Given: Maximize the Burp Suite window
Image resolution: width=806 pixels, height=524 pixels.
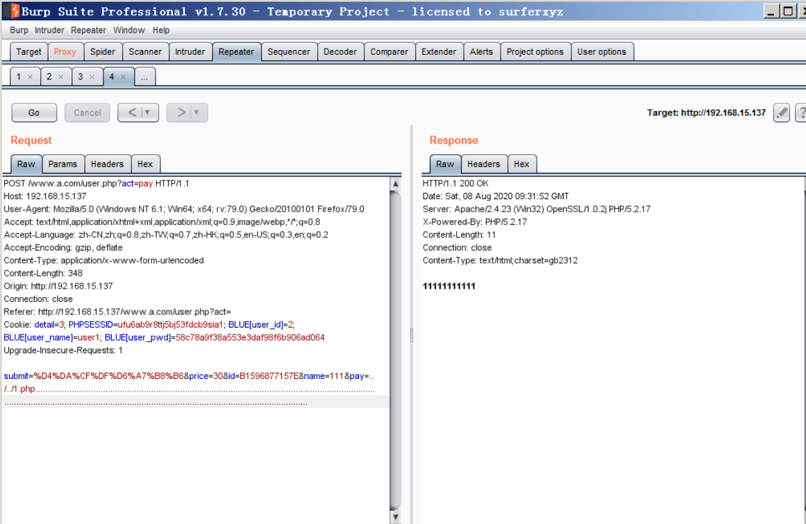Looking at the screenshot, I should click(x=788, y=11).
